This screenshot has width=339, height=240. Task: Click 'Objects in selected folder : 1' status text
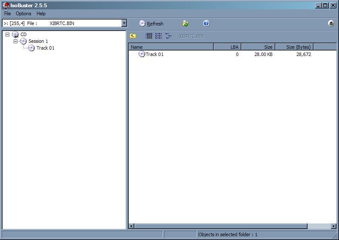(228, 234)
